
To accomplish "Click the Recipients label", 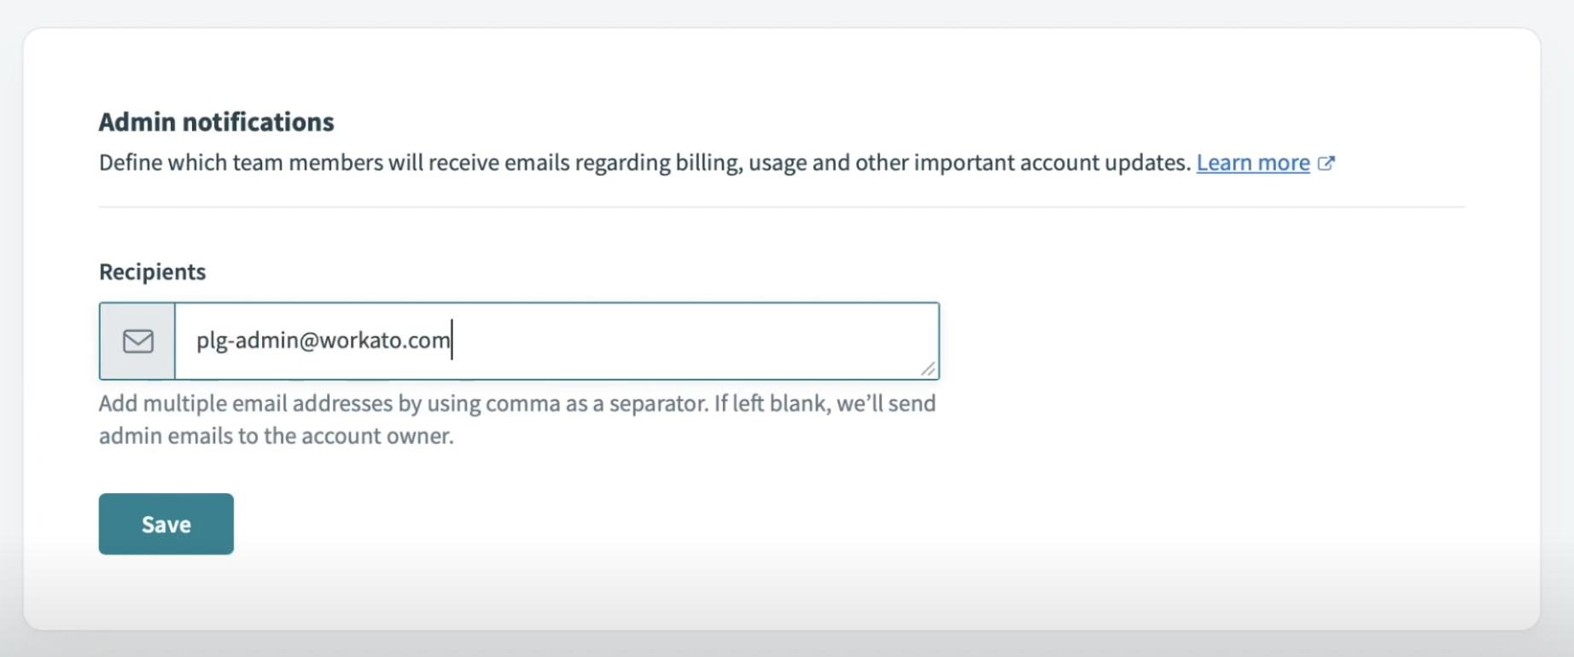I will pyautogui.click(x=152, y=272).
